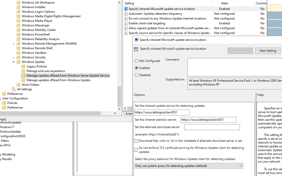282x176 pixels.
Task: Select the Not Configured radio button
Action: point(136,61)
